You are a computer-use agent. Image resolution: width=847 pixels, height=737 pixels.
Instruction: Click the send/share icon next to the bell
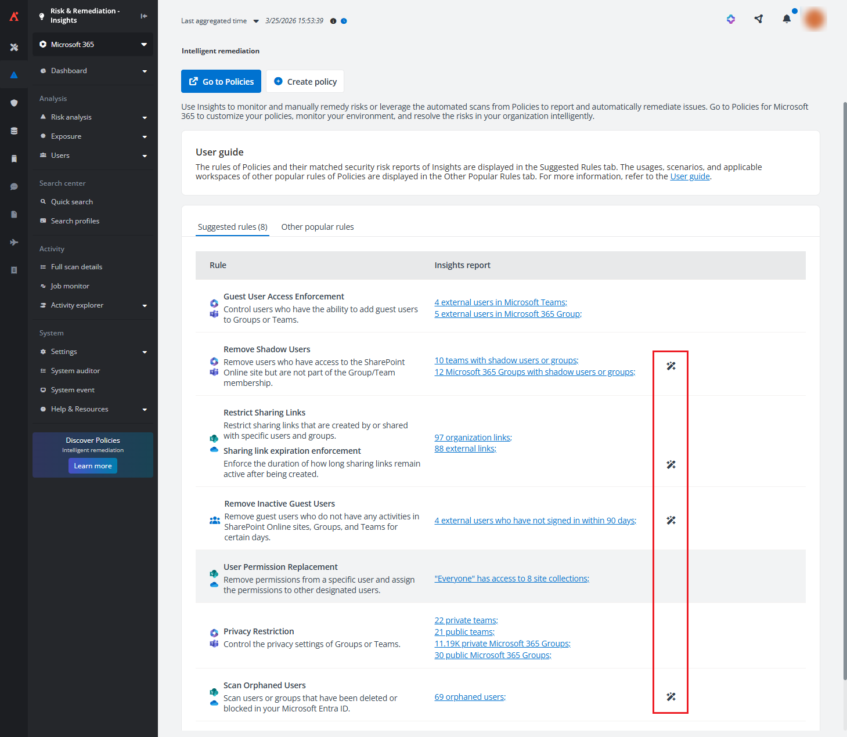(x=758, y=19)
